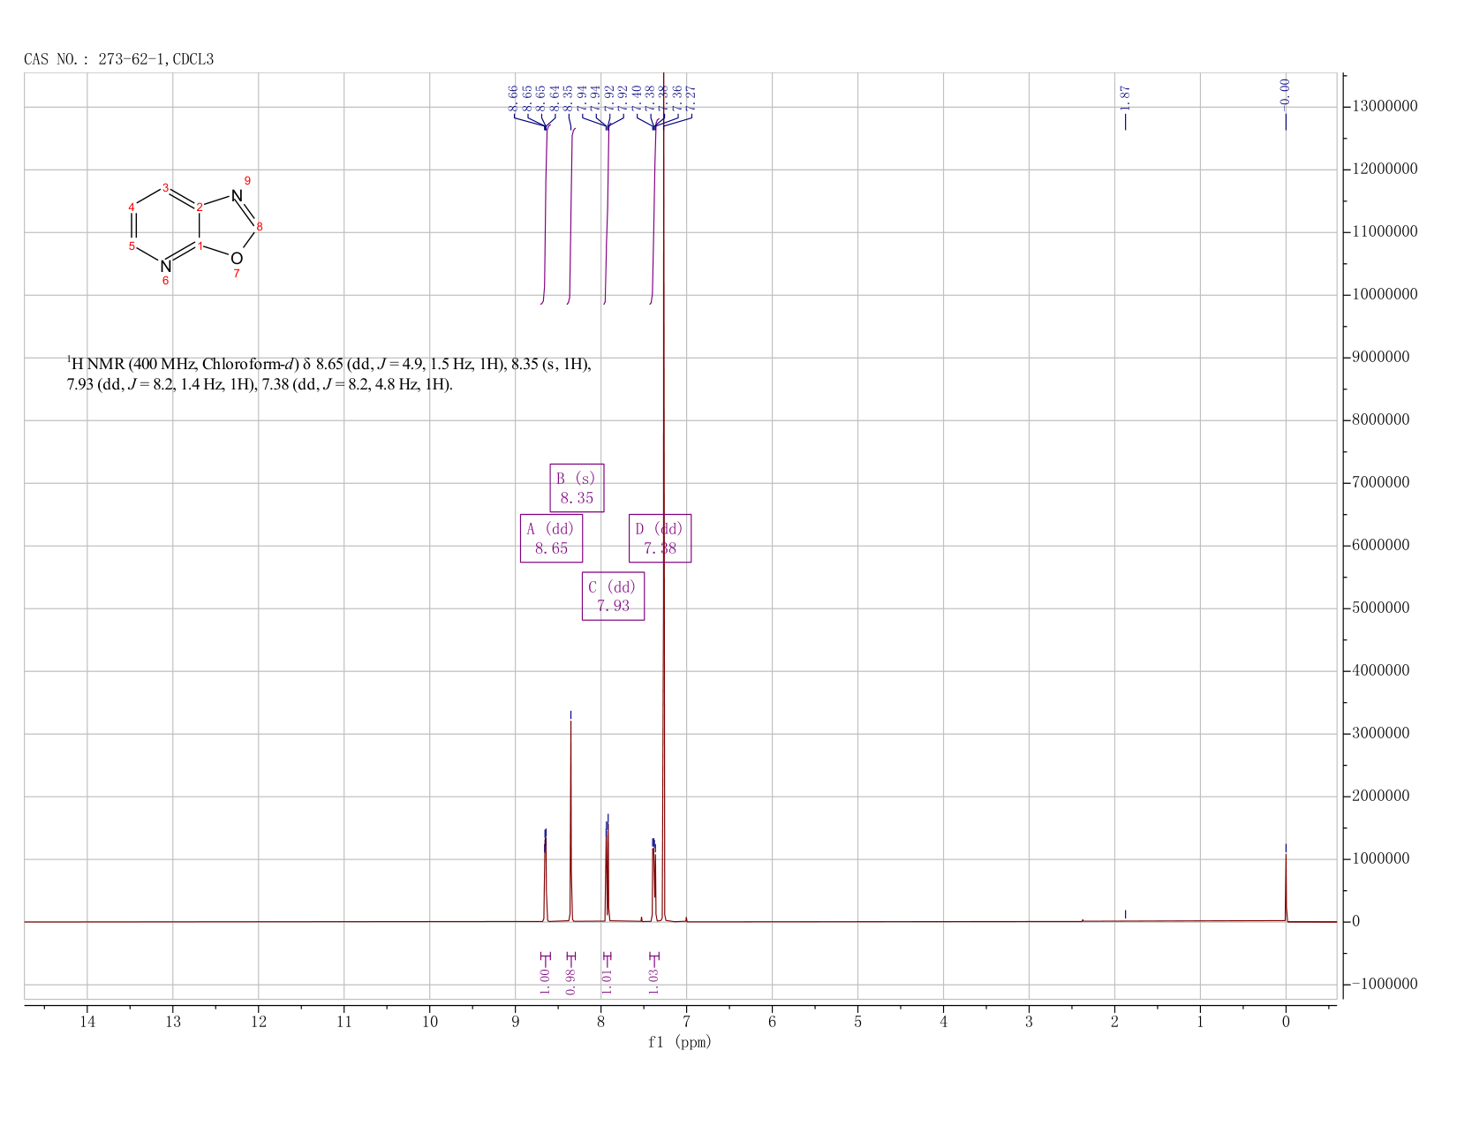Select the multiplet box A (dd) 8.65
Image resolution: width=1457 pixels, height=1126 pixels.
(551, 538)
